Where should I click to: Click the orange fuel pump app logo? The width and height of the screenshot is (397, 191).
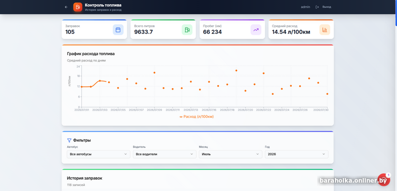(x=78, y=7)
